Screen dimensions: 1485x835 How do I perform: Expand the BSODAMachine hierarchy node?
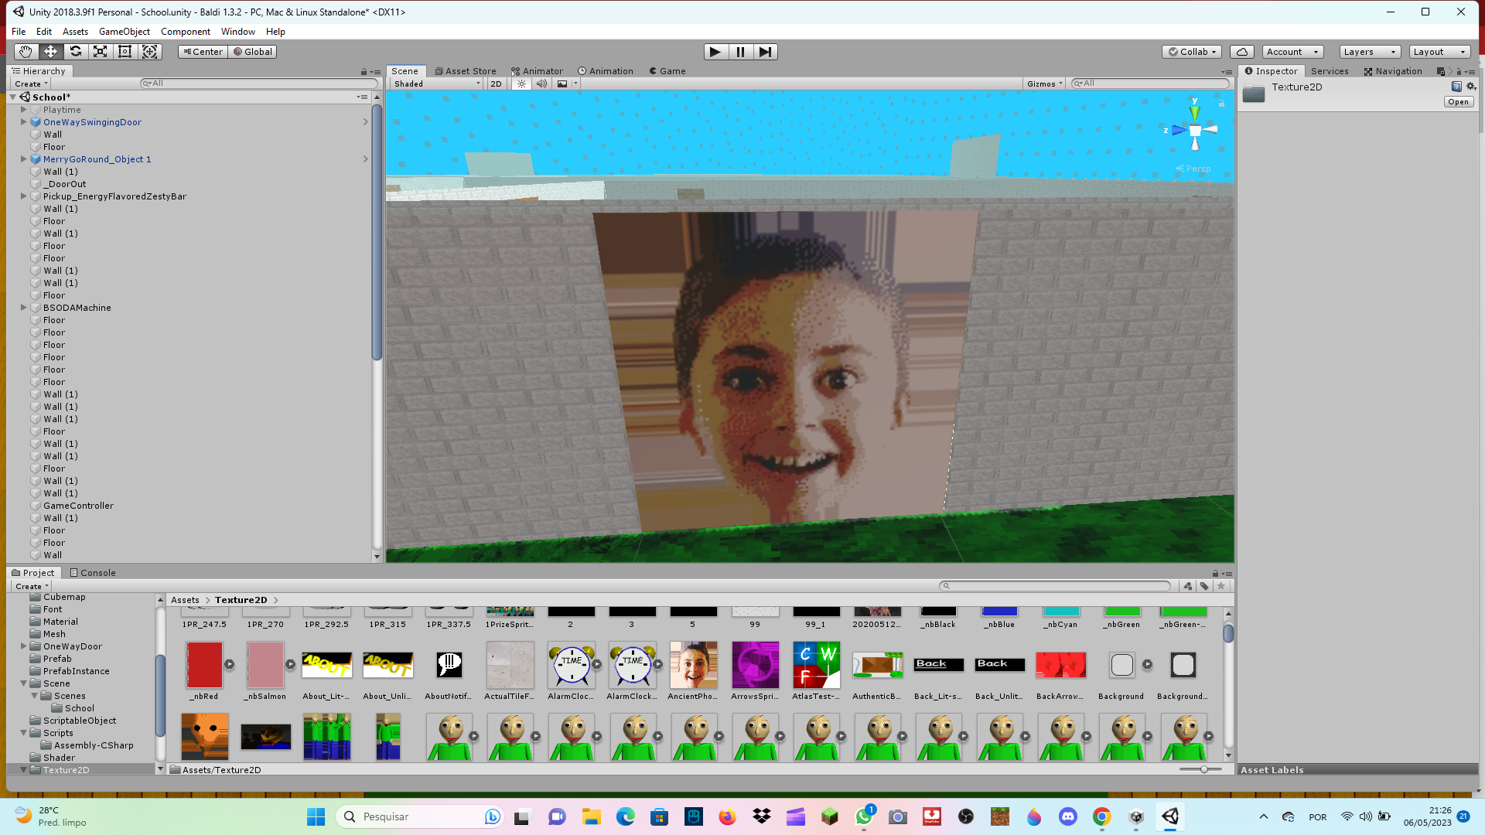(22, 308)
